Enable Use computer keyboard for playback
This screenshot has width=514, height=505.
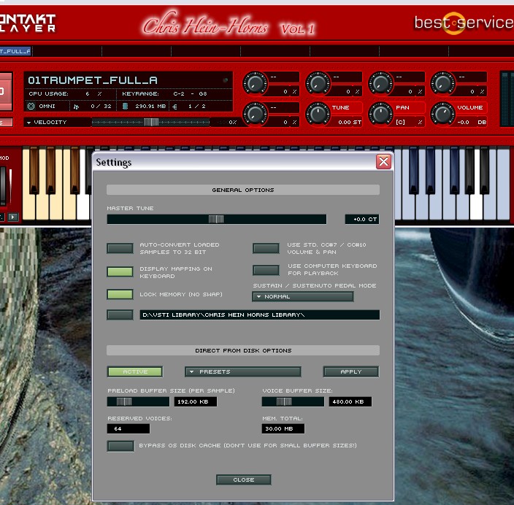266,270
